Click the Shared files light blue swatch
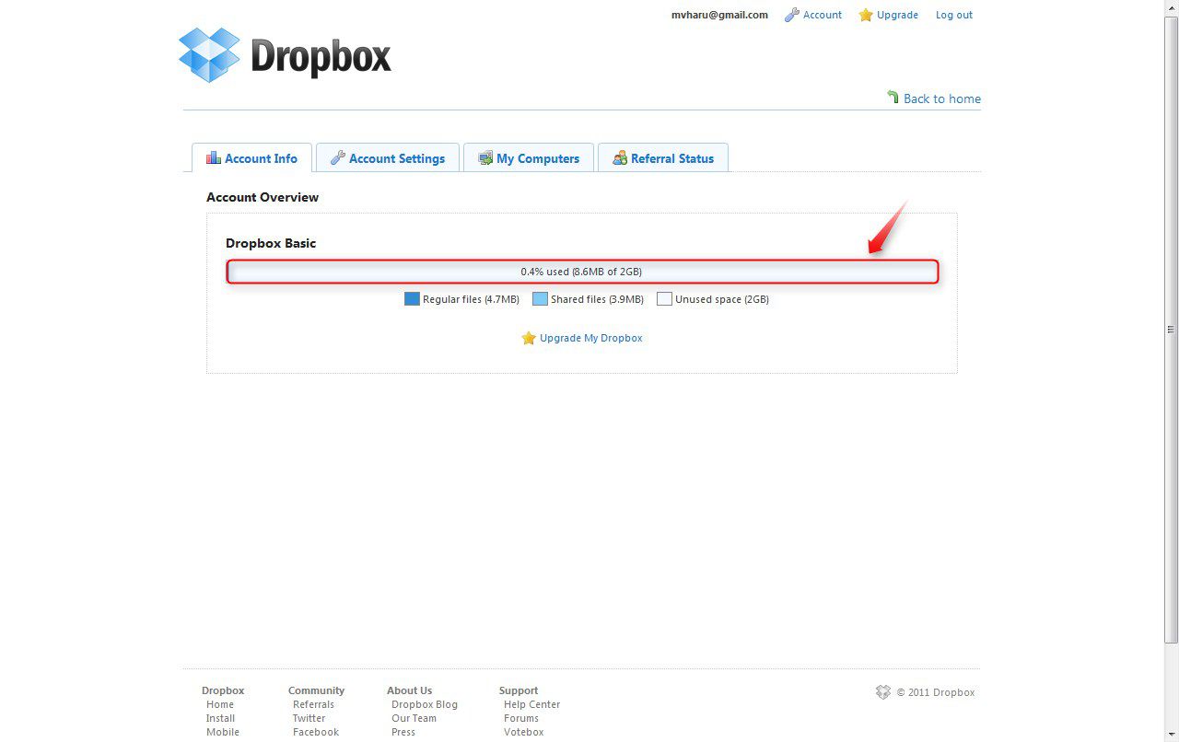The image size is (1179, 742). point(540,298)
